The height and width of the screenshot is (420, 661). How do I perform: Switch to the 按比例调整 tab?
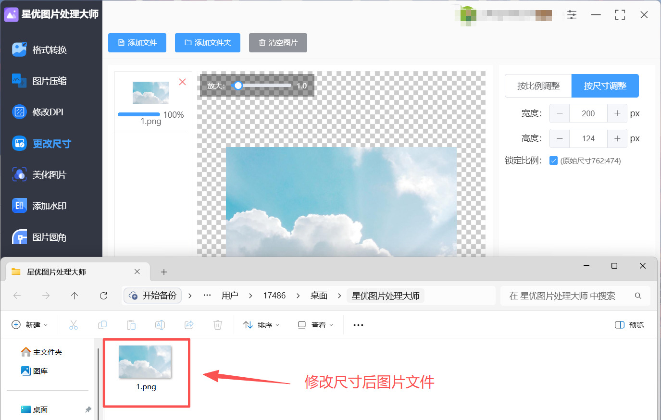(x=538, y=86)
